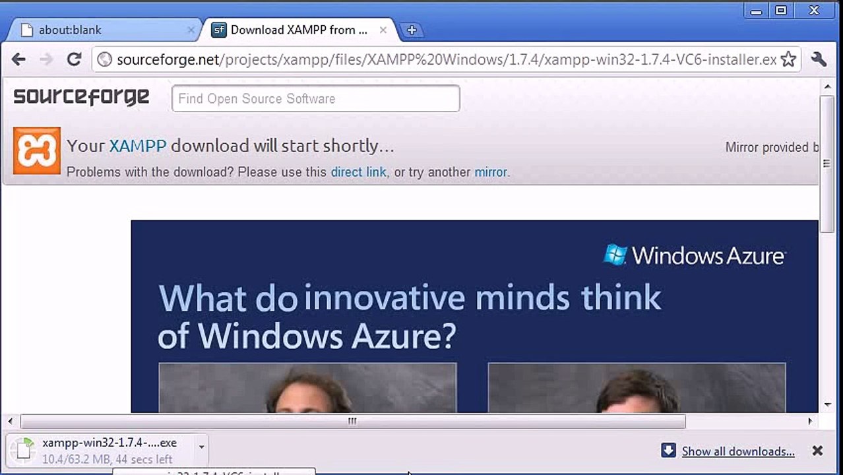This screenshot has height=475, width=843.
Task: Open a new tab with the plus button
Action: coord(412,30)
